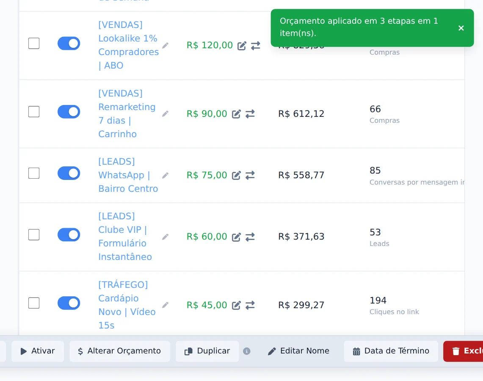
Task: Open [LEADS] WhatsApp Bairro Centro campaign link
Action: coord(128,175)
